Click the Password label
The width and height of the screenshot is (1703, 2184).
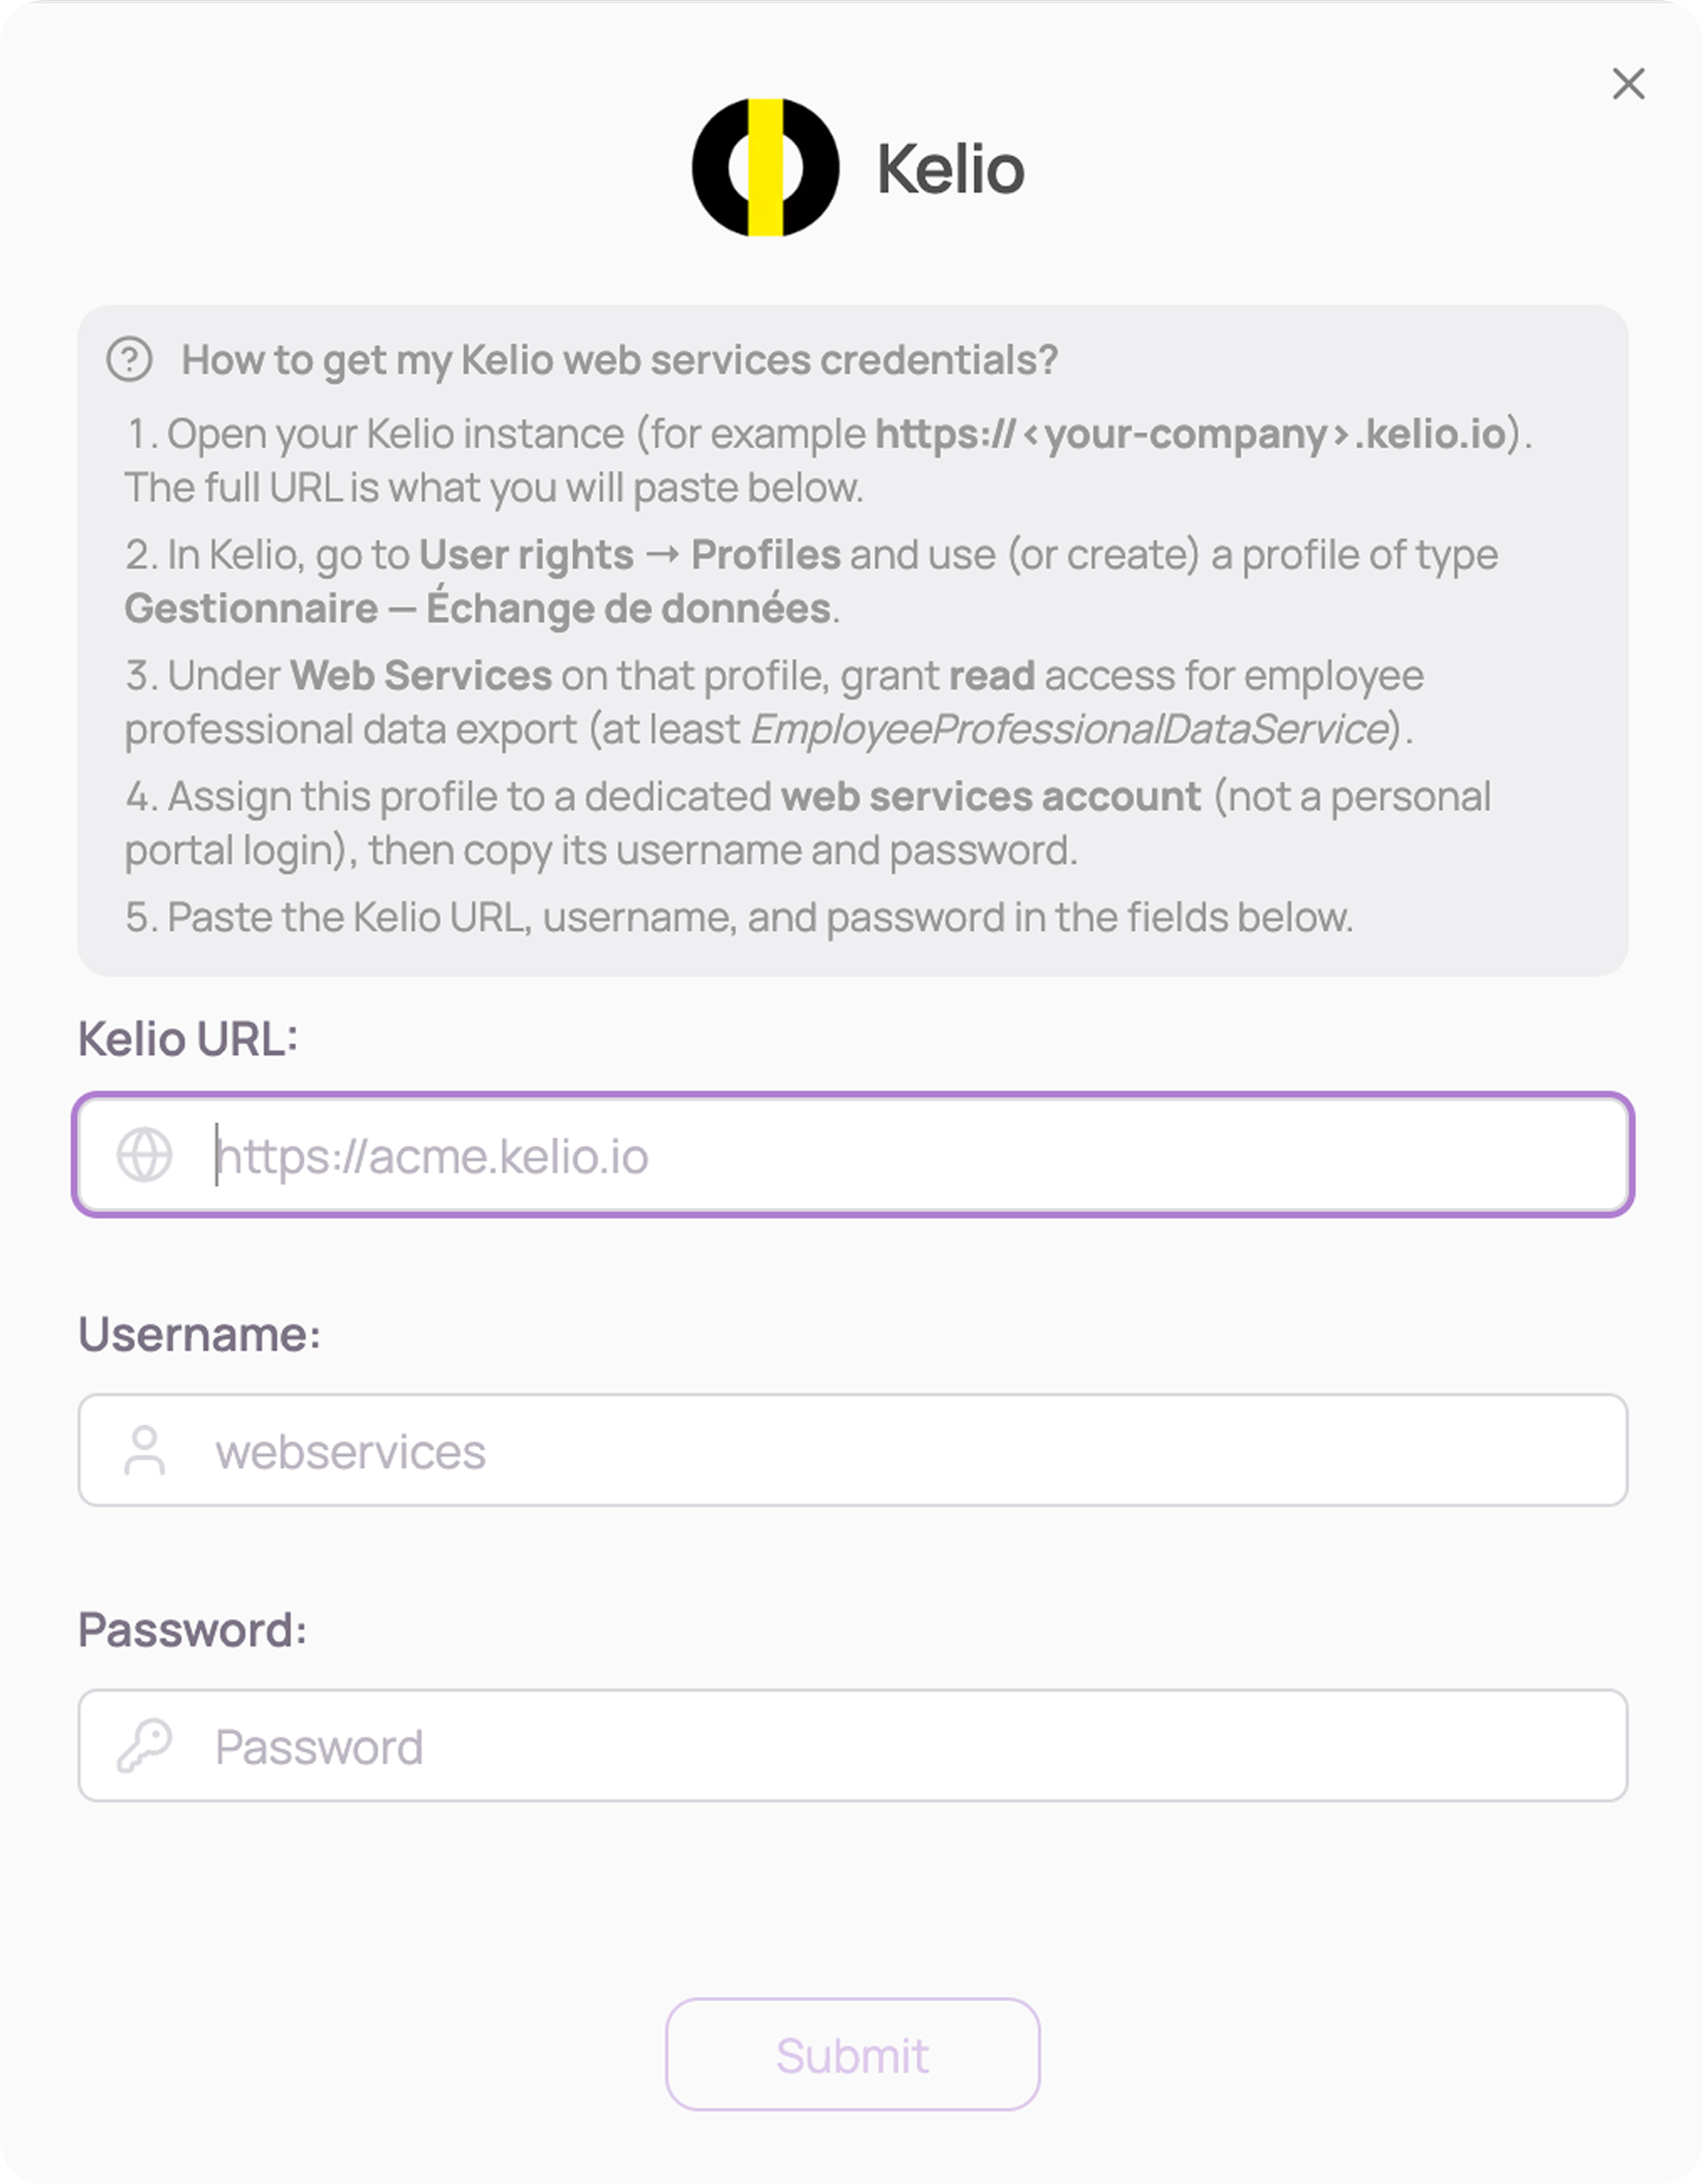pos(193,1630)
